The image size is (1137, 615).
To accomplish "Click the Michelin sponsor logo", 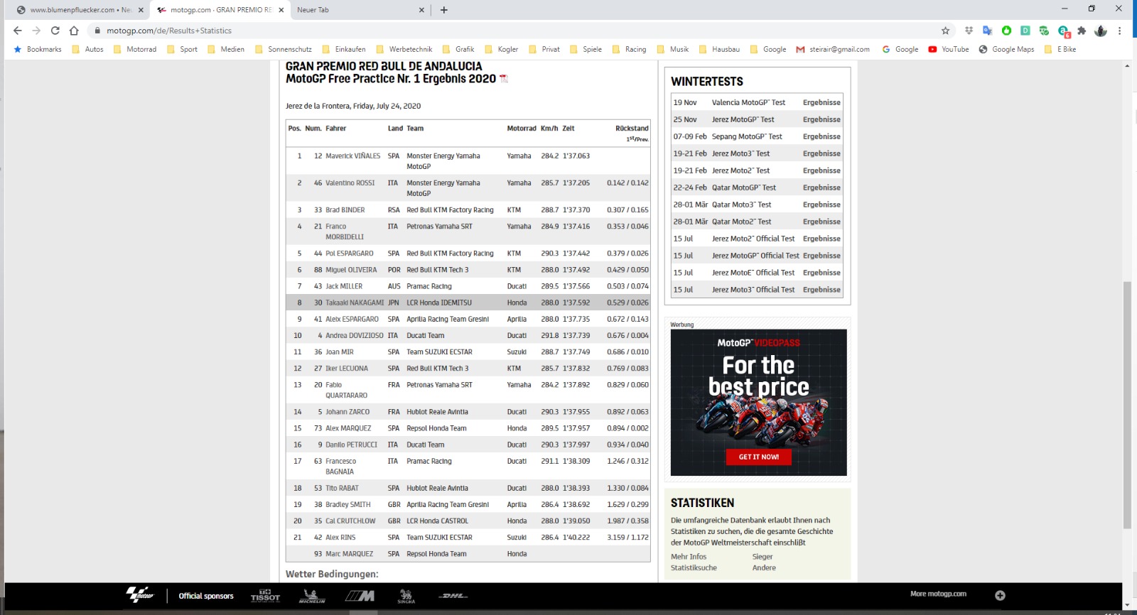I will pos(311,596).
